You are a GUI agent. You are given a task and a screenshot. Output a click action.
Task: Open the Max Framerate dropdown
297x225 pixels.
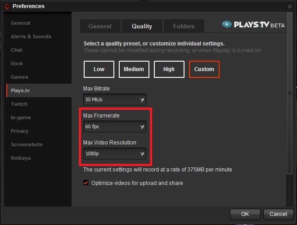pos(115,126)
